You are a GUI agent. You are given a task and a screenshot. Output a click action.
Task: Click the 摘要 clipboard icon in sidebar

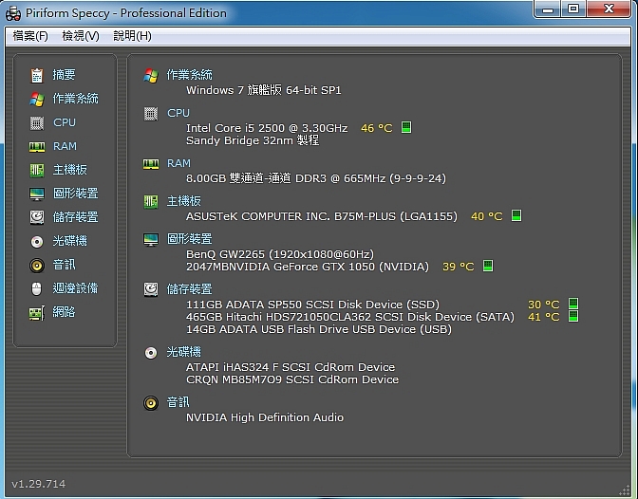pyautogui.click(x=37, y=75)
